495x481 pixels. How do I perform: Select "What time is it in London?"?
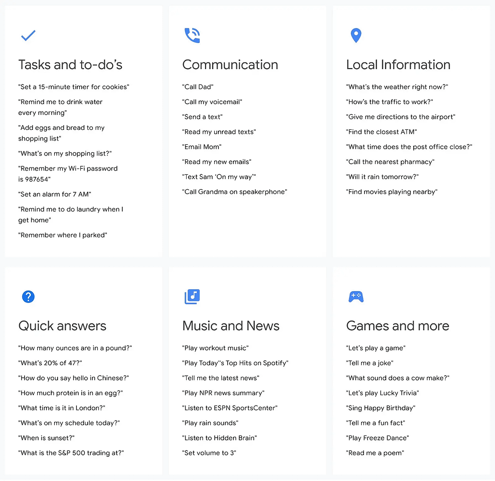[62, 408]
